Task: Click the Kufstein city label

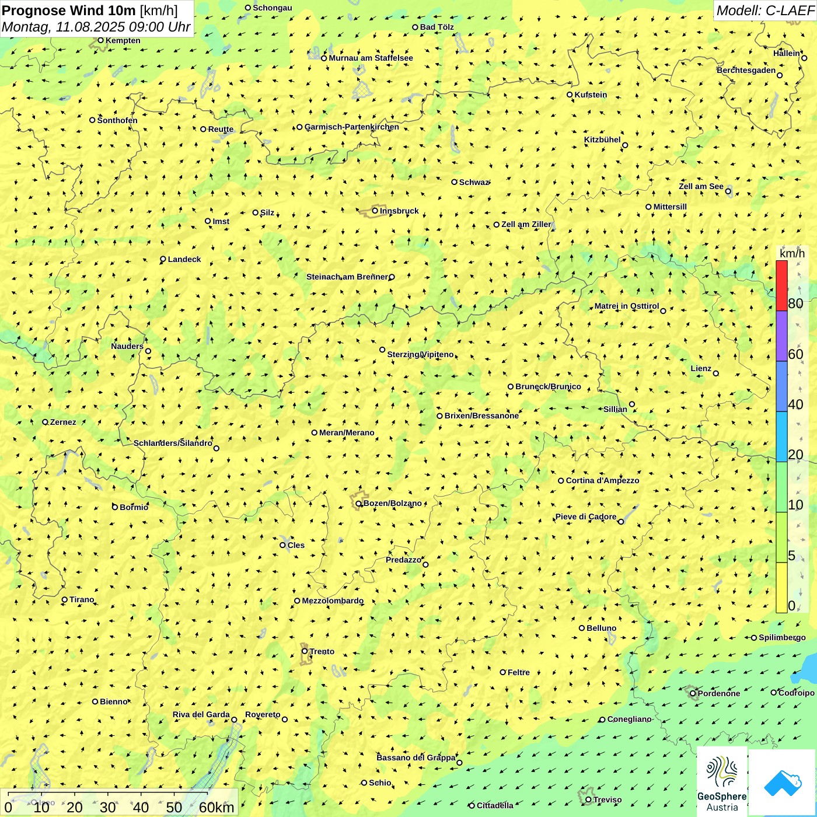Action: [591, 95]
